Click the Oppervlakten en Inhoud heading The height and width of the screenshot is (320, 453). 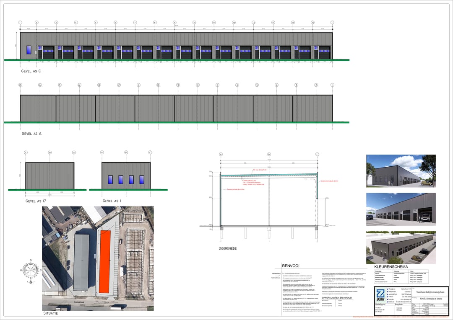pos(337,298)
